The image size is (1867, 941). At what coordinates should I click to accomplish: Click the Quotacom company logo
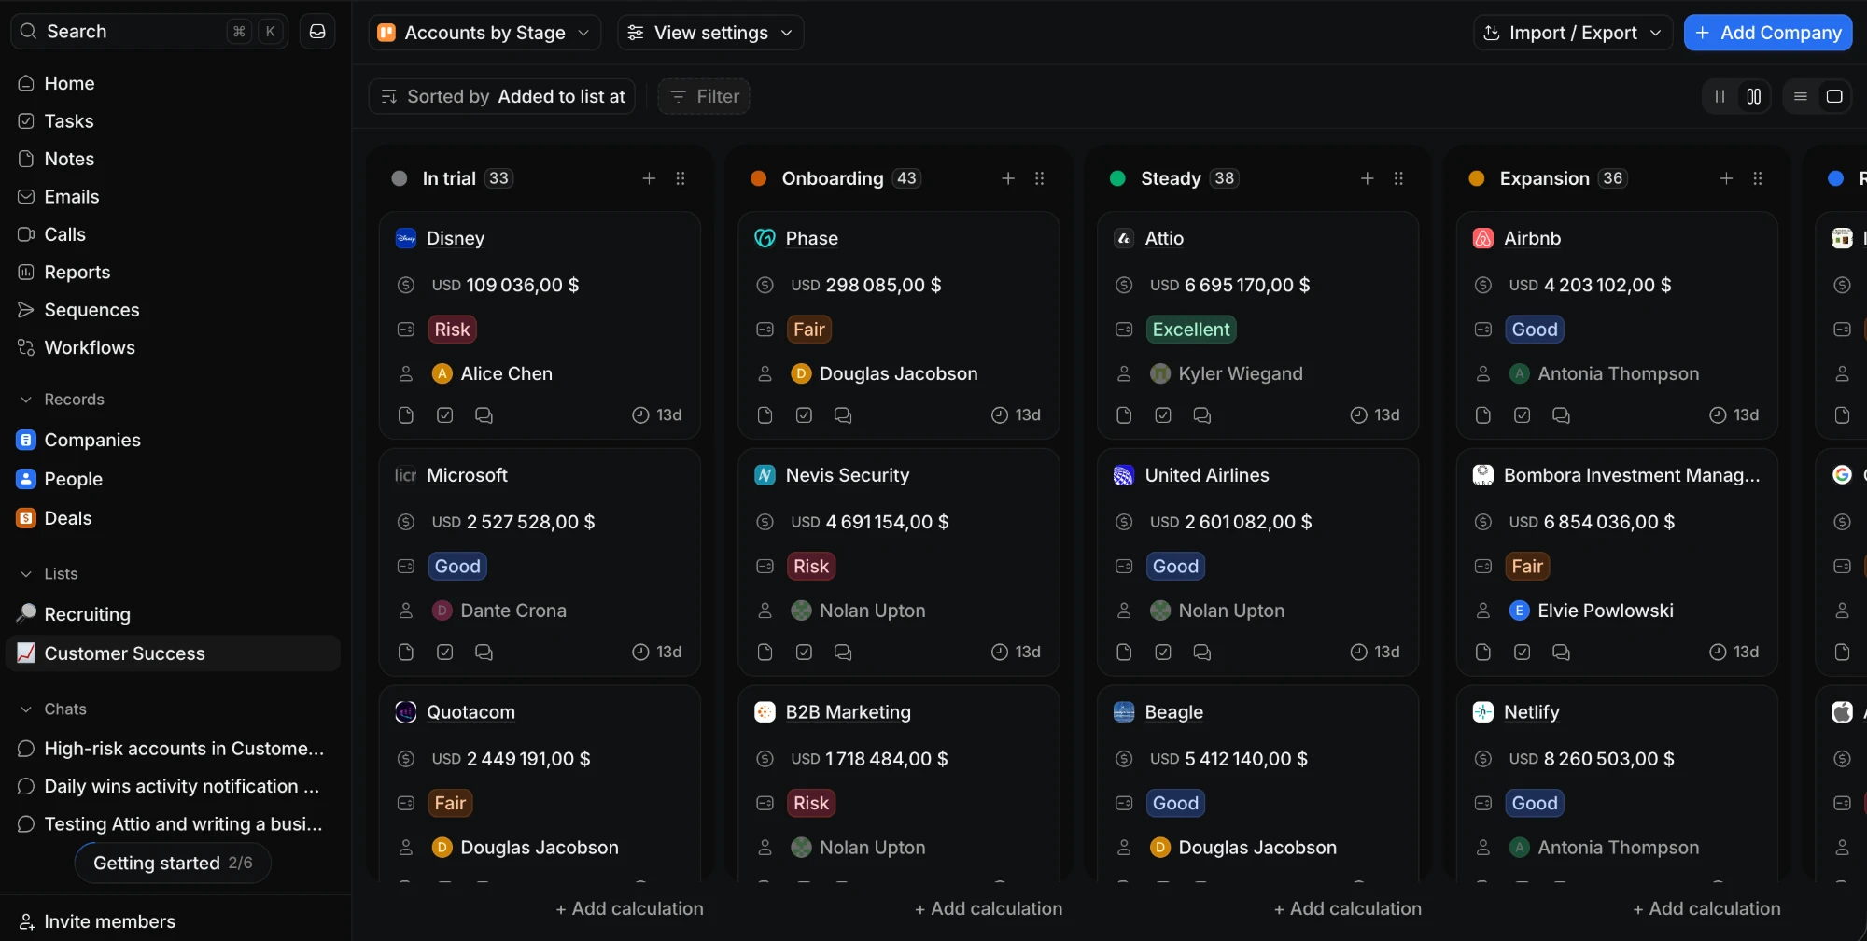[406, 712]
